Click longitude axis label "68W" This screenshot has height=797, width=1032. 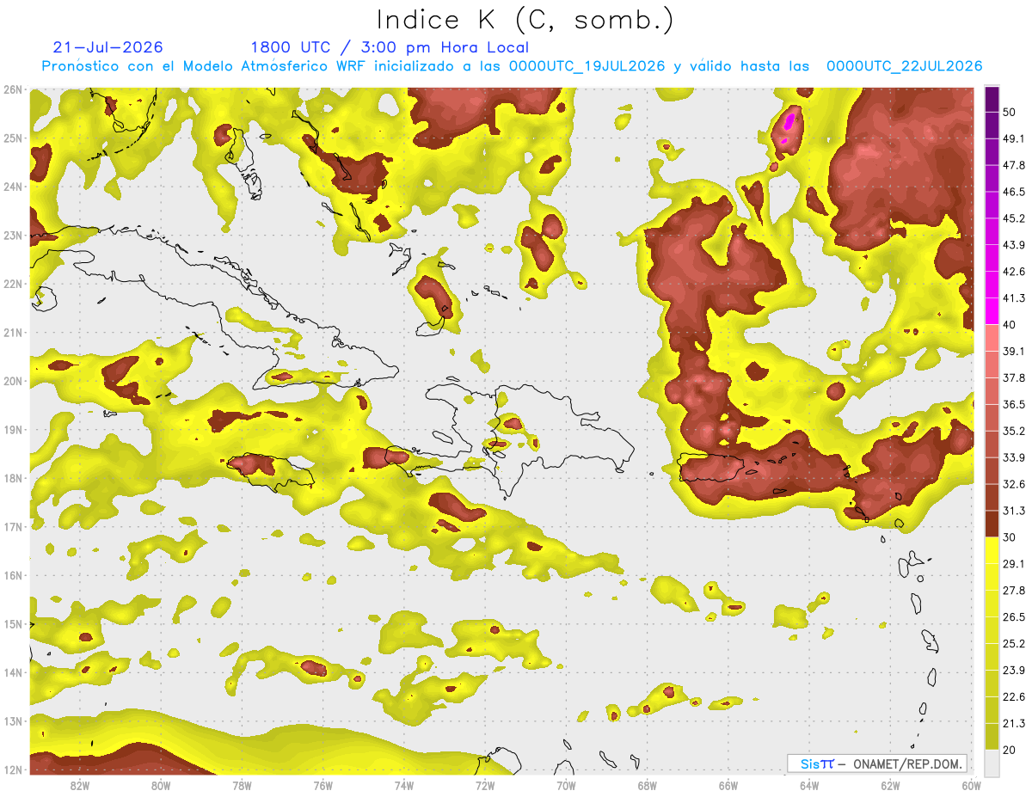pyautogui.click(x=648, y=785)
